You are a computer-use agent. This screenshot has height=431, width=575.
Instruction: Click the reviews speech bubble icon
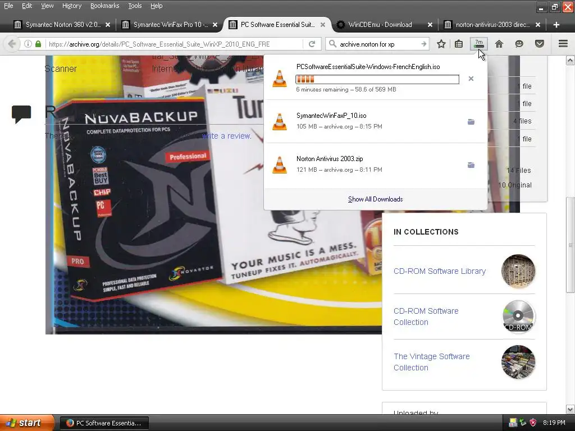pyautogui.click(x=21, y=114)
